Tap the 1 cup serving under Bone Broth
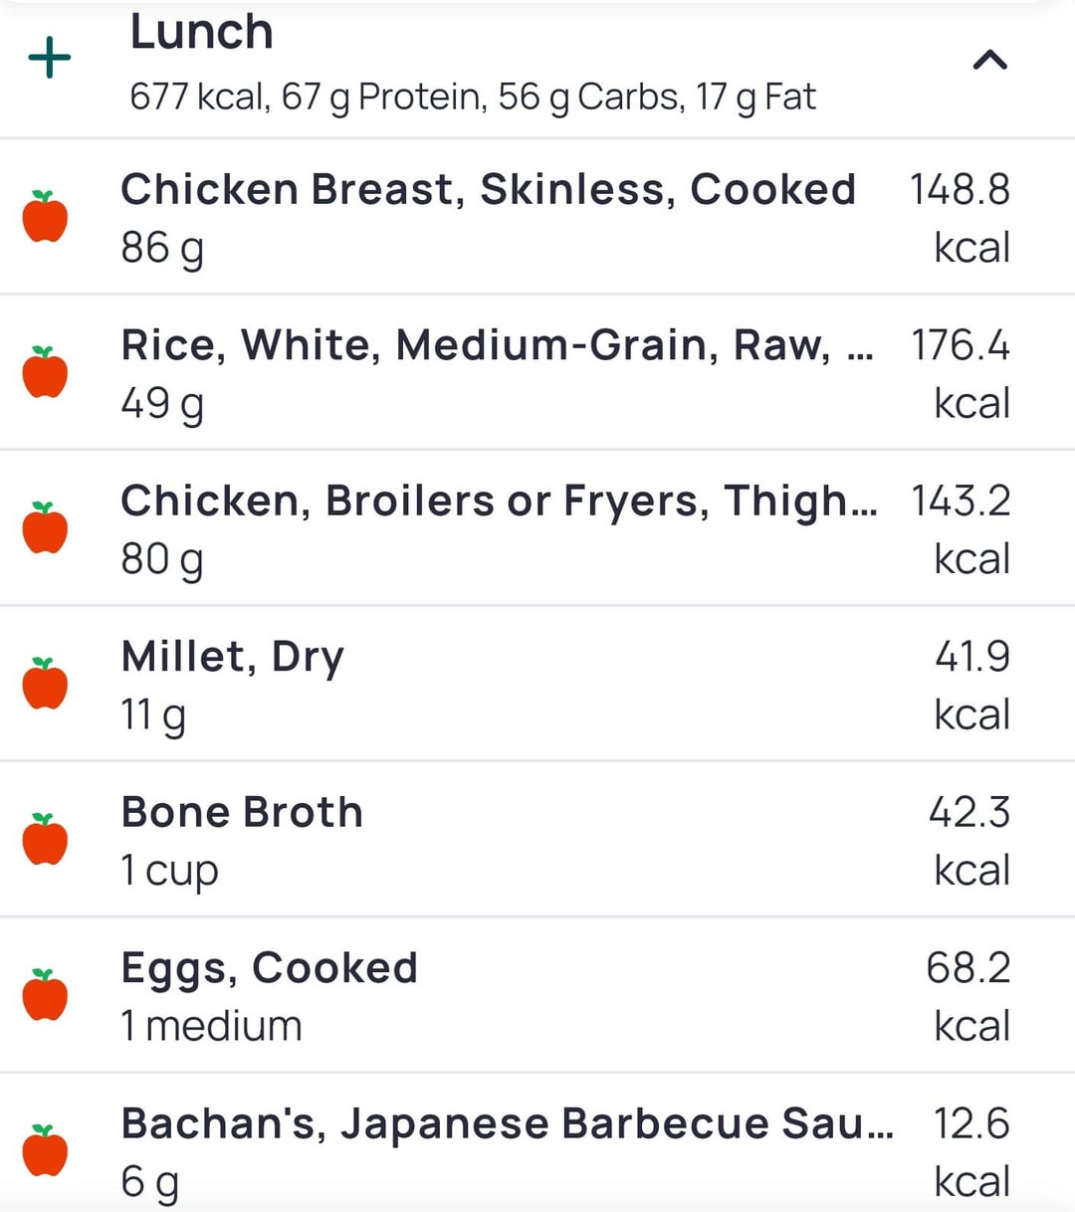The height and width of the screenshot is (1212, 1075). (169, 871)
